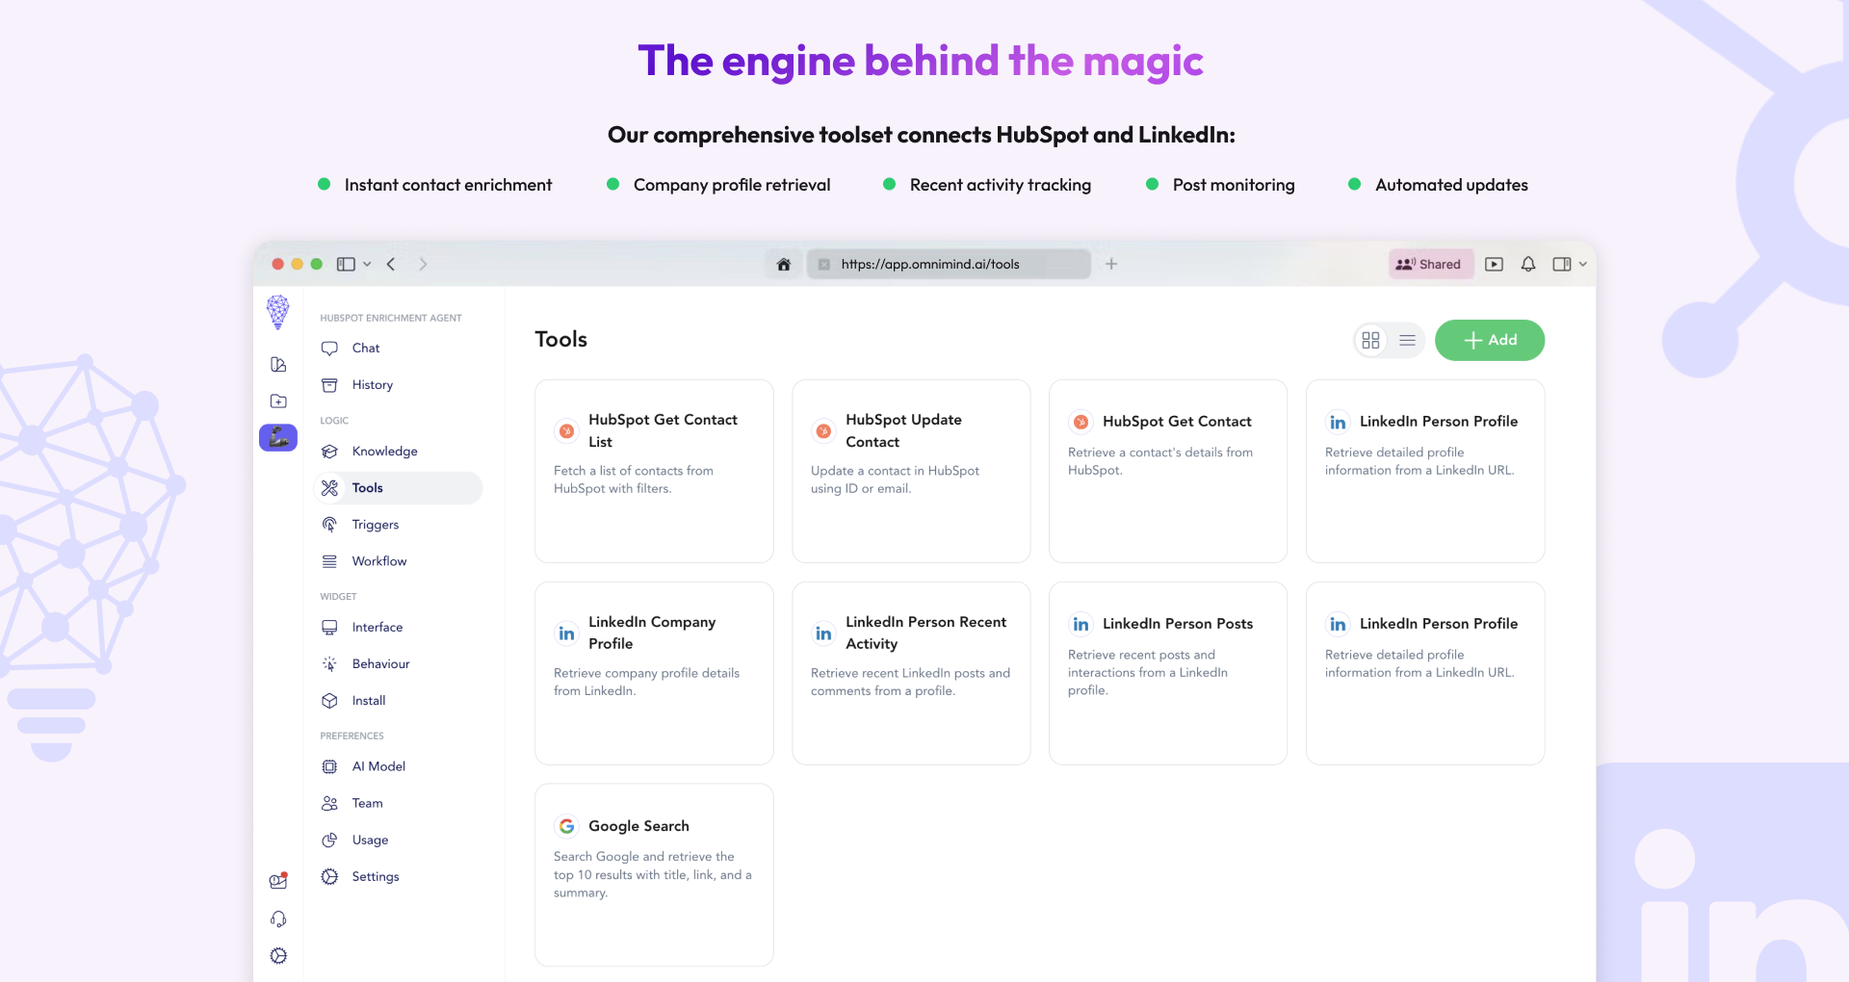
Task: Click the green Add button
Action: point(1490,341)
